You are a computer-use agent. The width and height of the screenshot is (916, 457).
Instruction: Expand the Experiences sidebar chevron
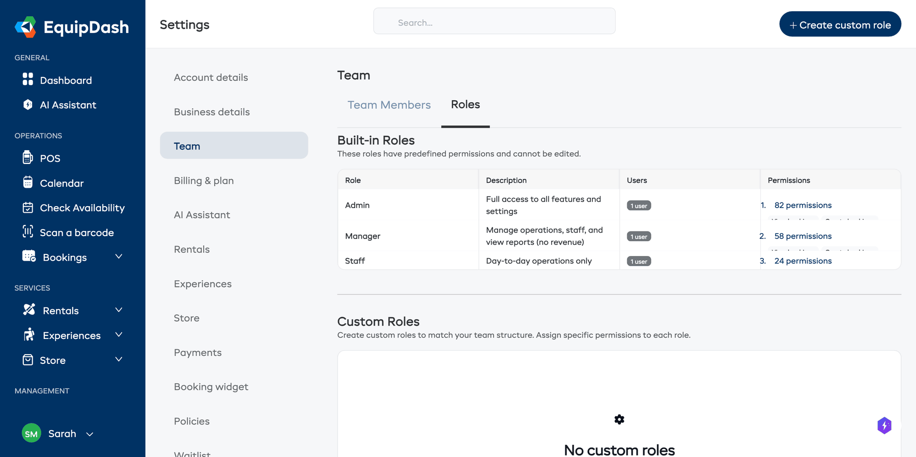click(x=119, y=334)
